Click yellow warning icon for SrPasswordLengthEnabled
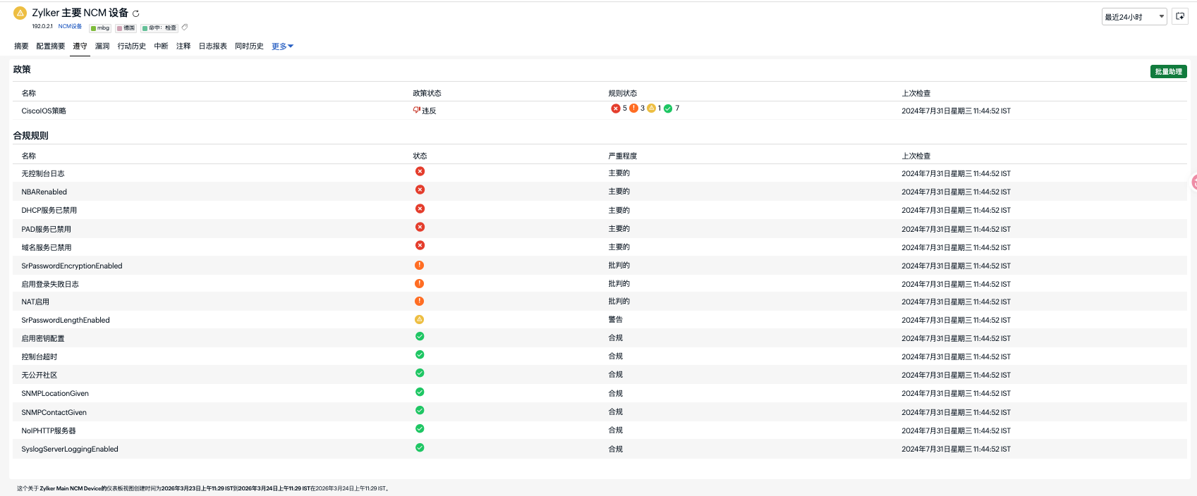The height and width of the screenshot is (496, 1197). click(x=420, y=319)
